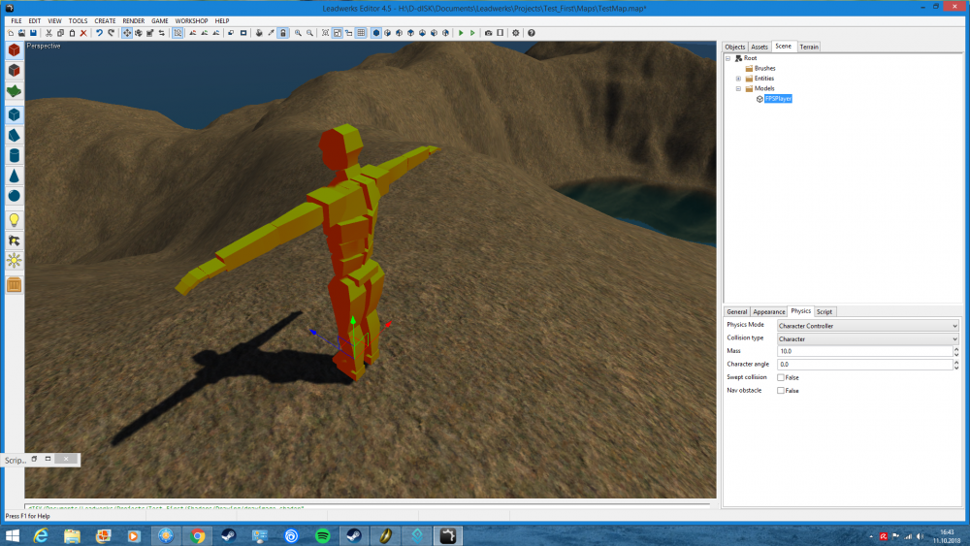Restore the minimized Script editor window
Screen dimensions: 970x546
(x=34, y=459)
